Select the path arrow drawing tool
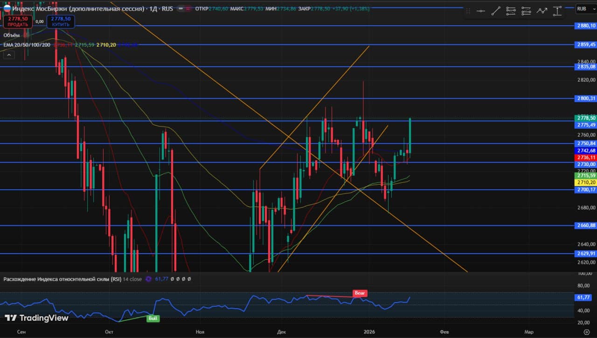 pyautogui.click(x=541, y=11)
